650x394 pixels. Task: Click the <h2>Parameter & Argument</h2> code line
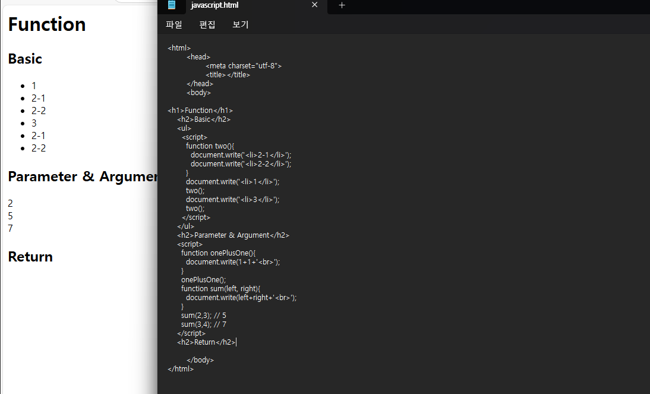233,235
